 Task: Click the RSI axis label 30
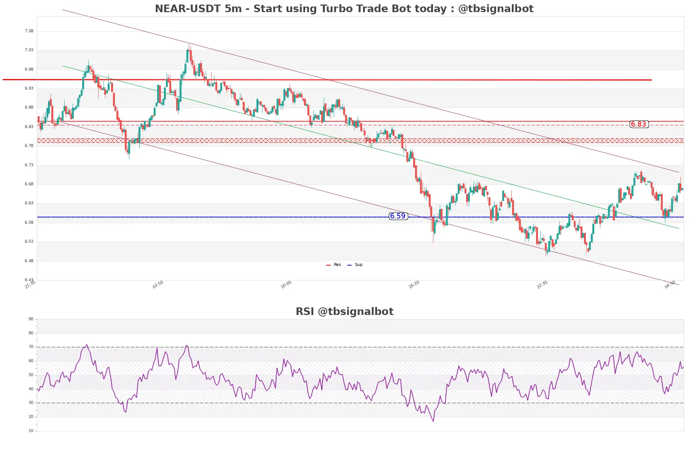tap(31, 403)
